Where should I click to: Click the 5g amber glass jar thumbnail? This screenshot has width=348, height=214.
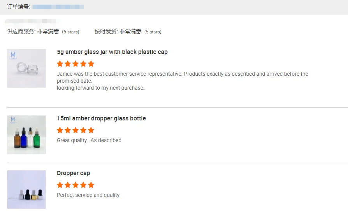coord(26,68)
